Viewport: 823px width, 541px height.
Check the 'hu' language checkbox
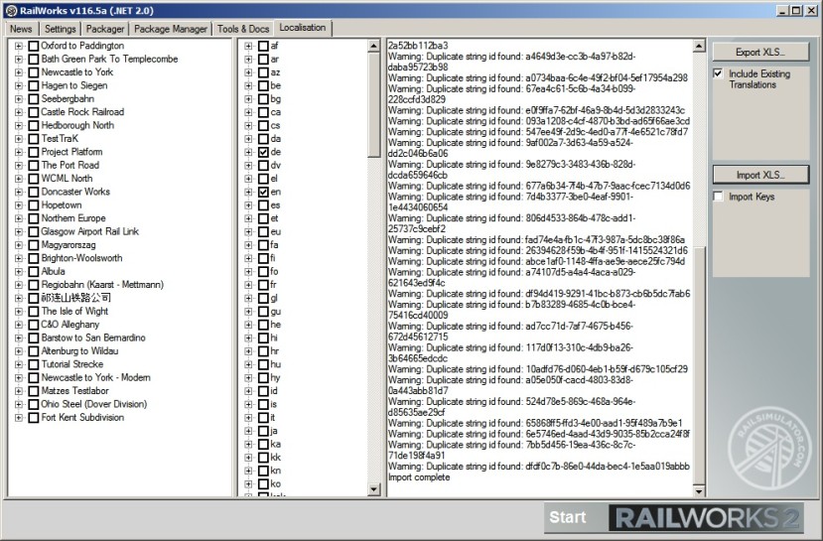[x=263, y=364]
